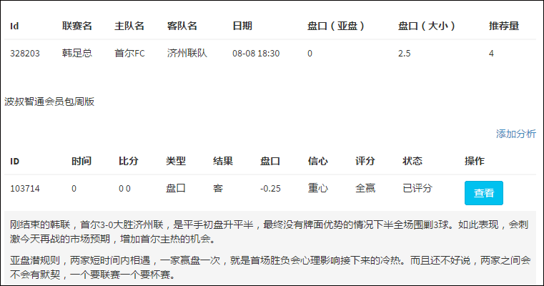This screenshot has height=286, width=544.
Task: Click the 类型 column header
Action: click(x=176, y=161)
